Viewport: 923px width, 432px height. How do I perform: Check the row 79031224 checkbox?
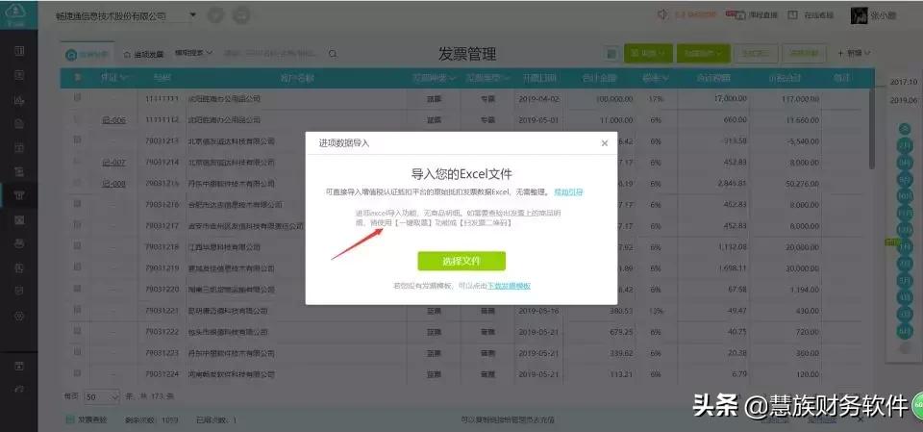(77, 373)
